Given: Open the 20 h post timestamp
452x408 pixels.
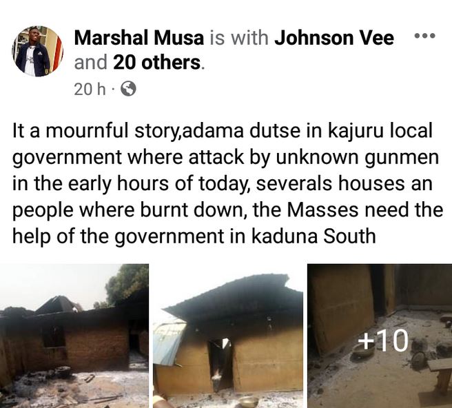Looking at the screenshot, I should 90,89.
